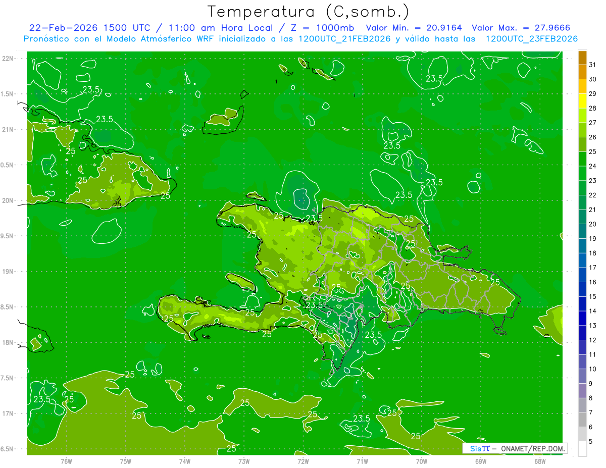Click the "28" label on the color scale
The height and width of the screenshot is (468, 606).
click(593, 108)
